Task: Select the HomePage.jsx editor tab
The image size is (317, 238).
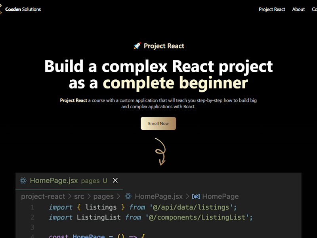Action: [x=69, y=181]
